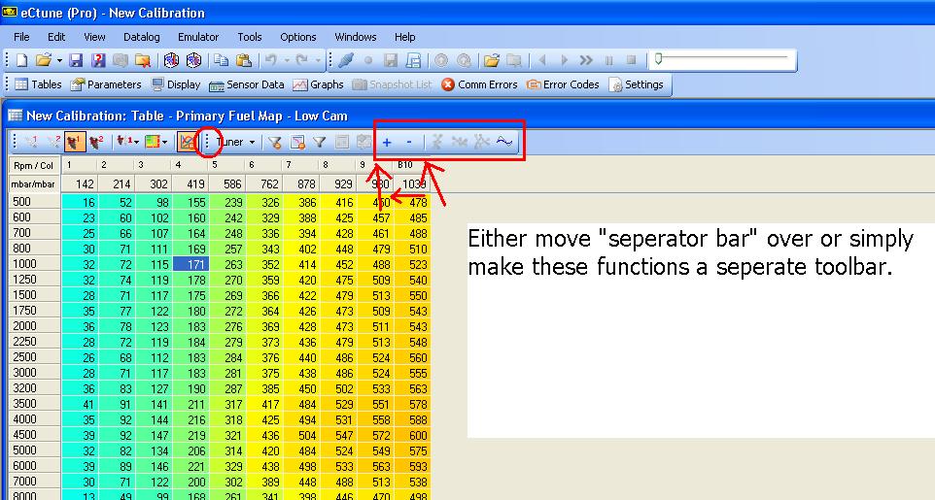Screen dimensions: 935x500
Task: Open the File menu
Action: [21, 37]
